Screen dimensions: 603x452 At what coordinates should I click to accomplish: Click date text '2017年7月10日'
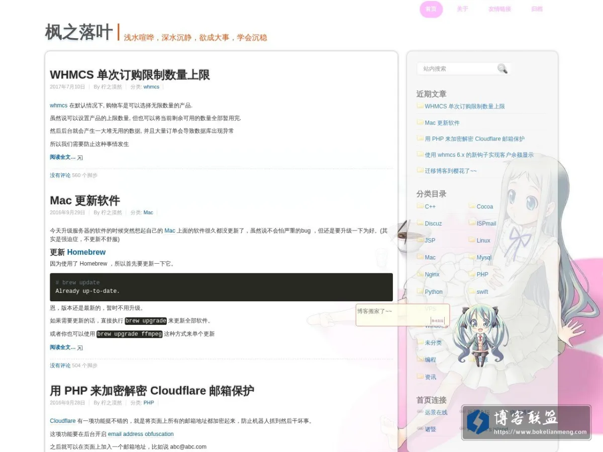[x=67, y=87]
